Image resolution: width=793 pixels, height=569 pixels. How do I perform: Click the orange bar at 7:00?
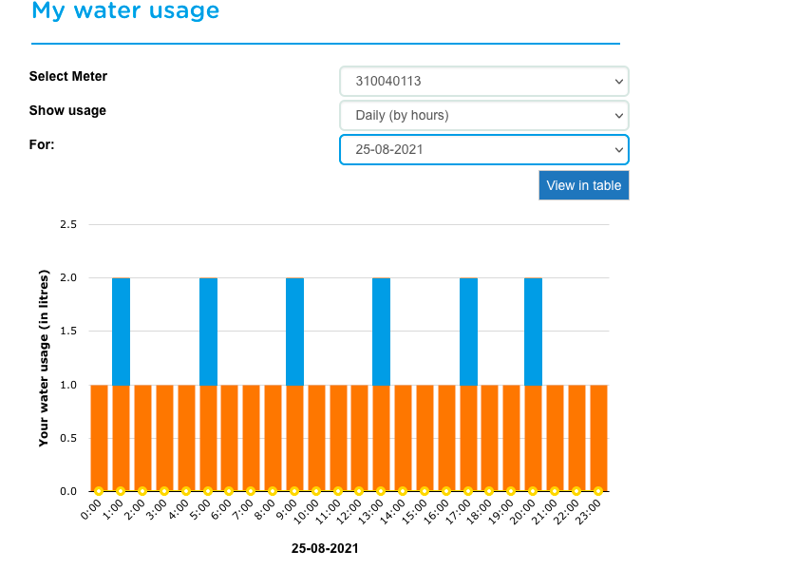coord(251,438)
